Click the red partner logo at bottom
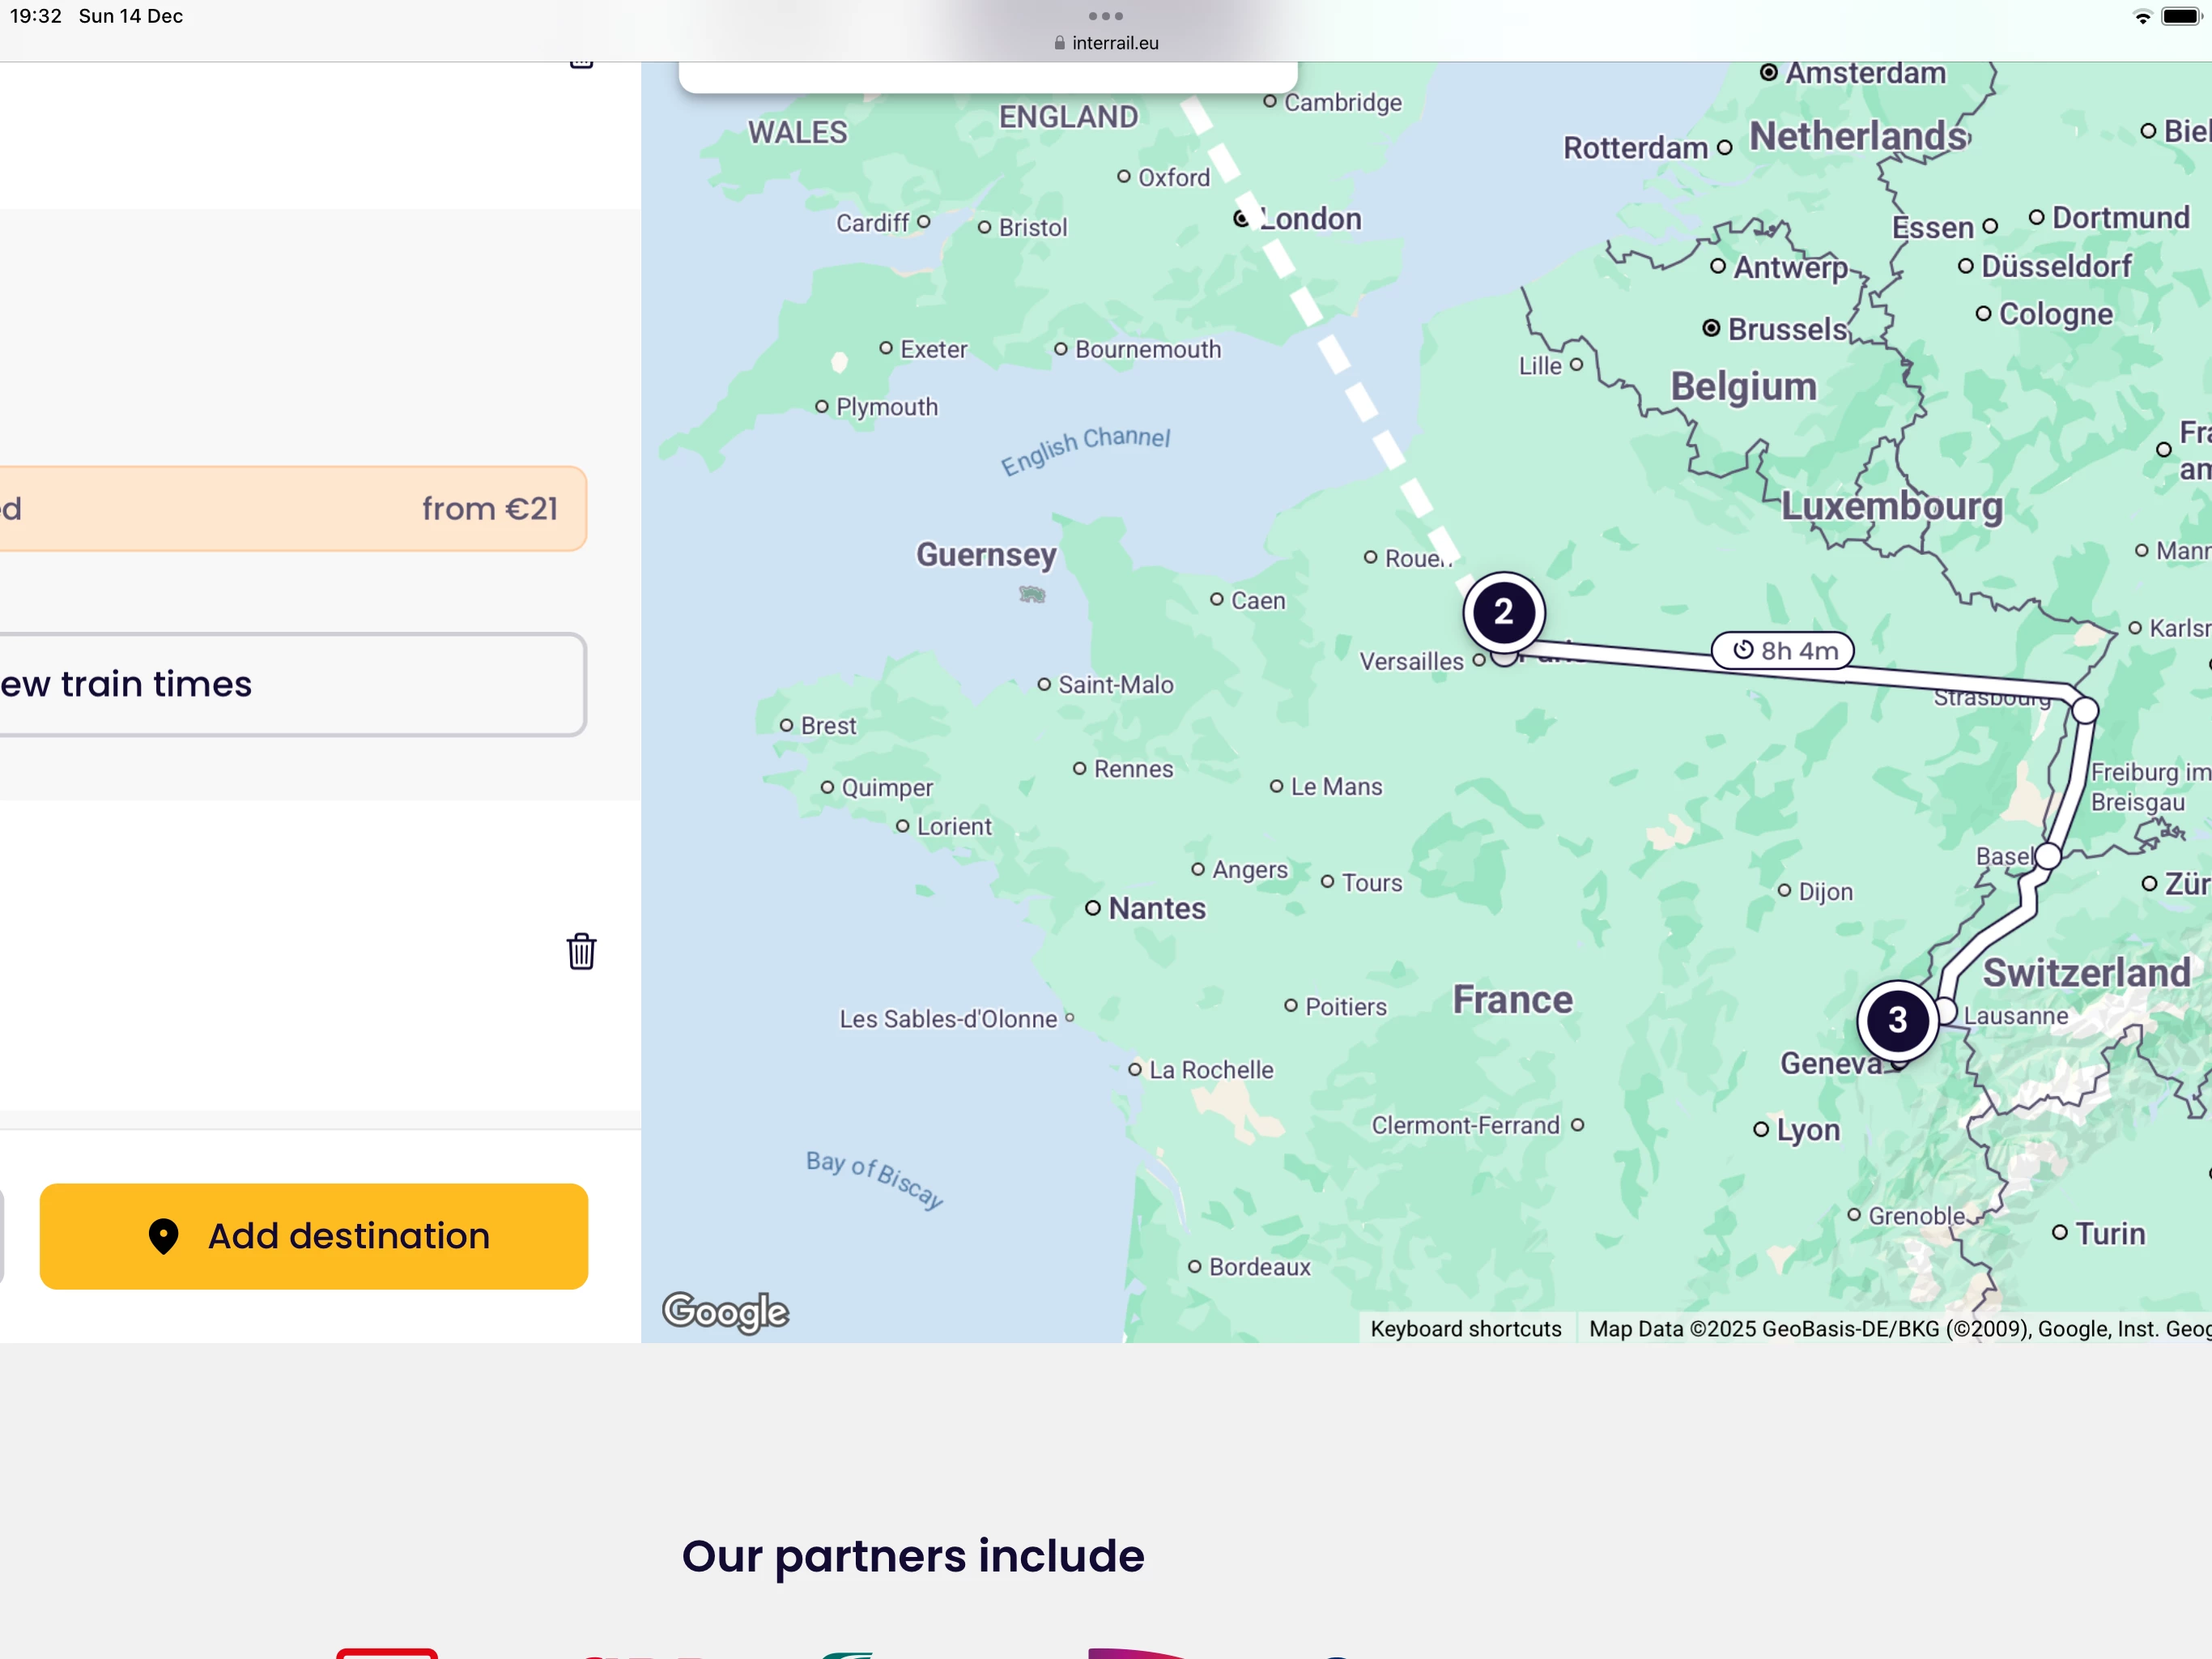Screen dimensions: 2212x1659 point(387,1651)
